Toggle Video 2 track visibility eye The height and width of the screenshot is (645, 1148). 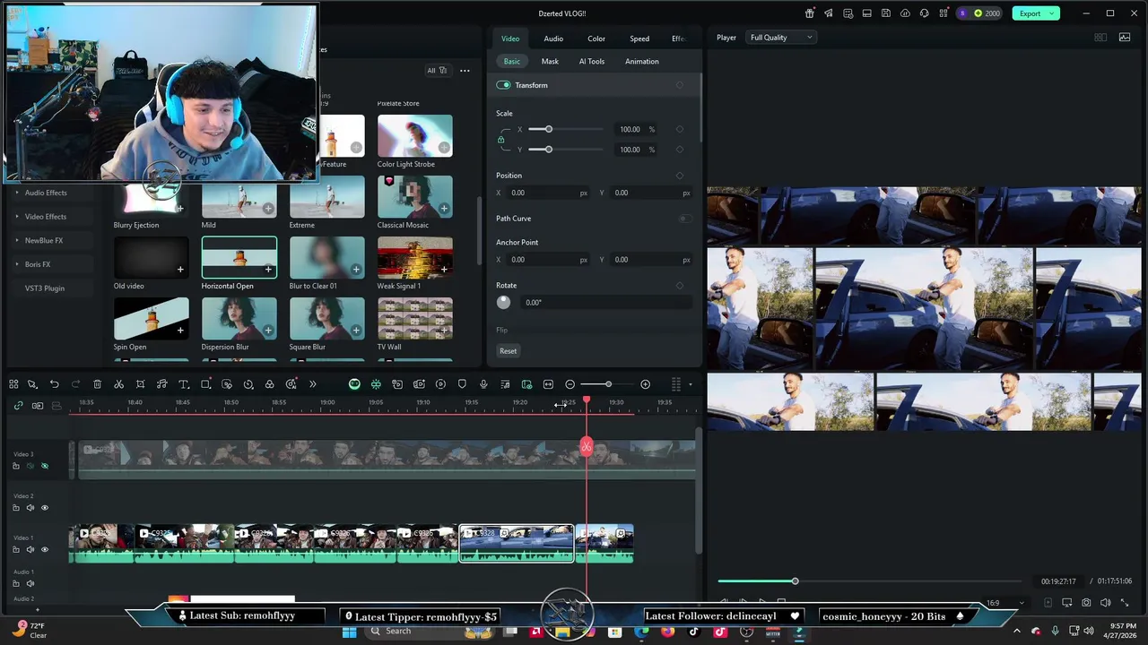click(x=45, y=508)
